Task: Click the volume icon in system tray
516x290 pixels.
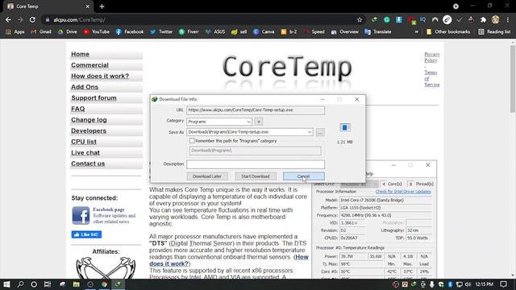Action: pyautogui.click(x=468, y=284)
